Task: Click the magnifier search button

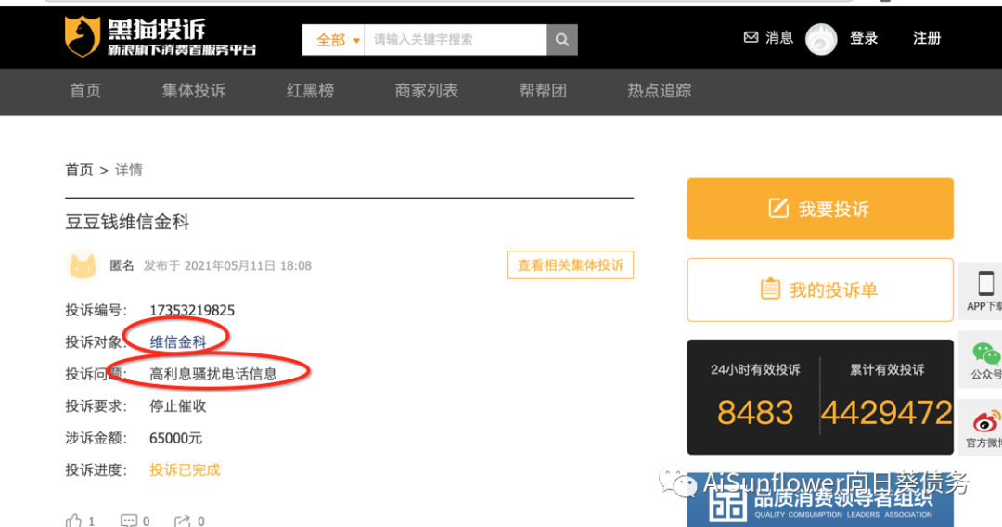Action: pos(562,40)
